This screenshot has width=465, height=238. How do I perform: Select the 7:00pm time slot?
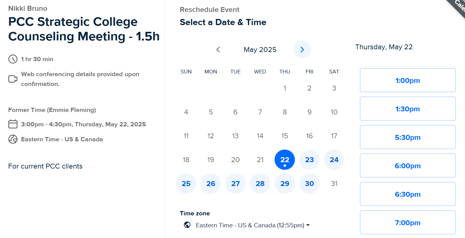pyautogui.click(x=408, y=222)
